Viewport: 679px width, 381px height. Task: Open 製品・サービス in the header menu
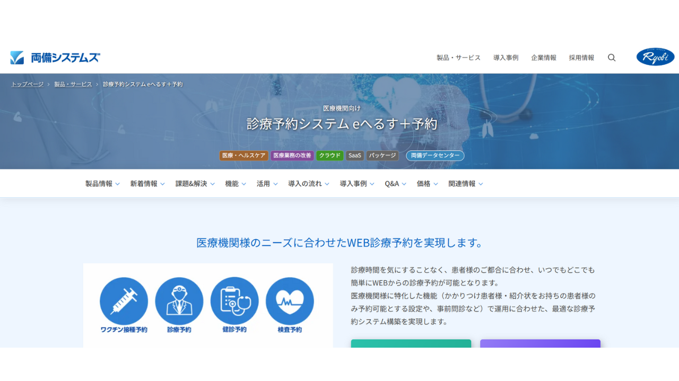tap(458, 58)
